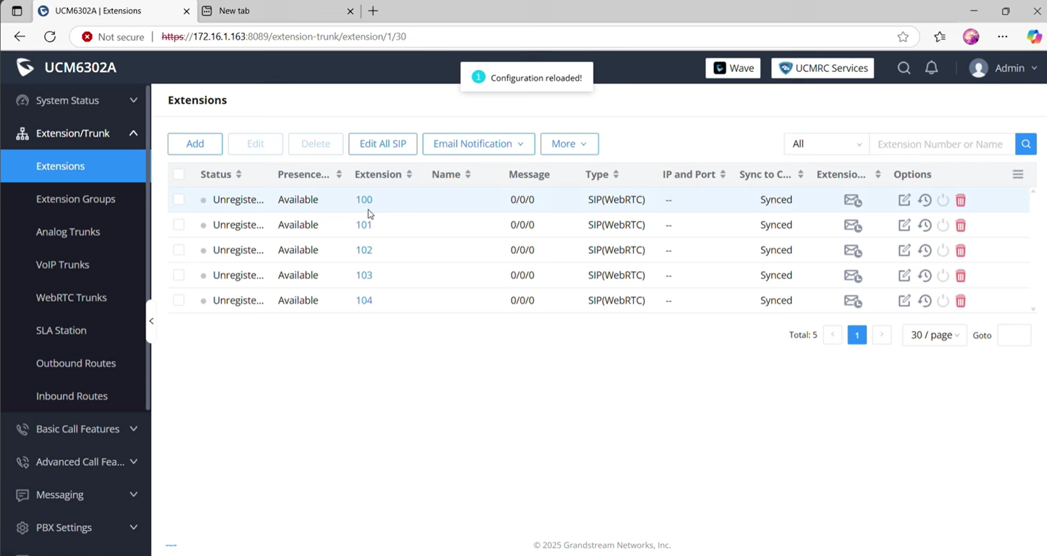This screenshot has width=1047, height=556.
Task: Delete extension 100 with trash icon
Action: coord(961,200)
